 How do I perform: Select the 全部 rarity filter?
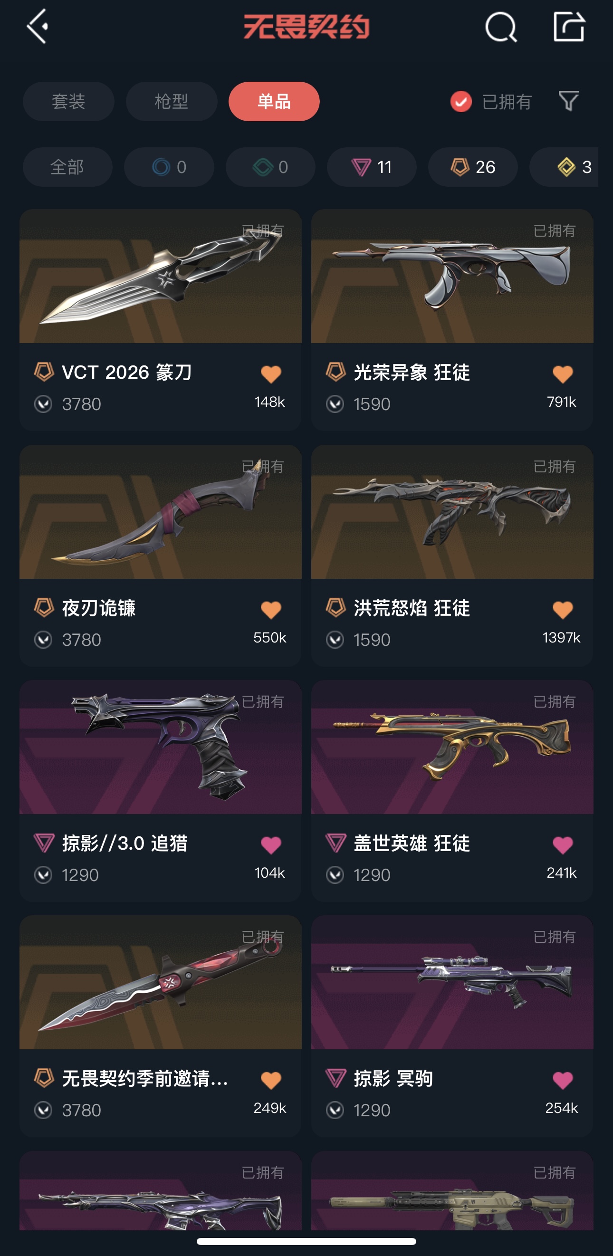click(x=68, y=167)
